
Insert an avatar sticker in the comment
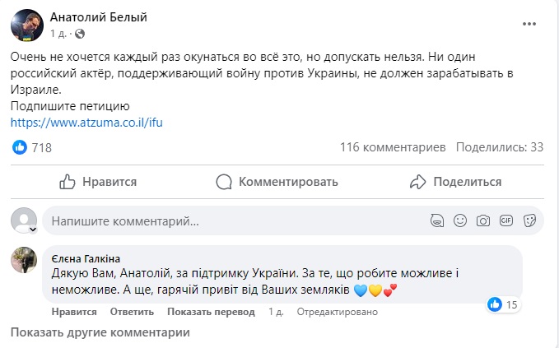pyautogui.click(x=437, y=220)
